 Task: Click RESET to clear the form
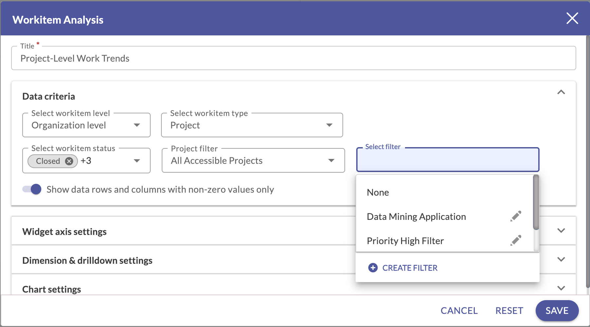509,310
